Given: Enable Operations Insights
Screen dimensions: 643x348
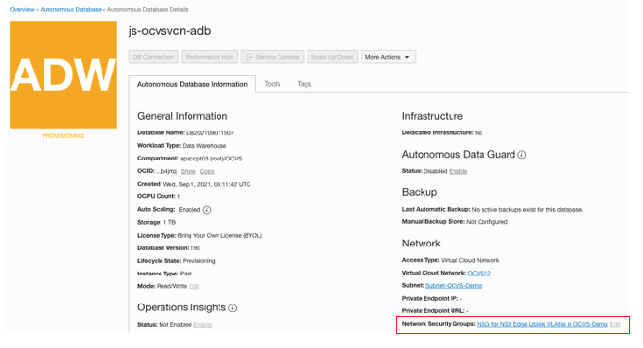Looking at the screenshot, I should 203,325.
